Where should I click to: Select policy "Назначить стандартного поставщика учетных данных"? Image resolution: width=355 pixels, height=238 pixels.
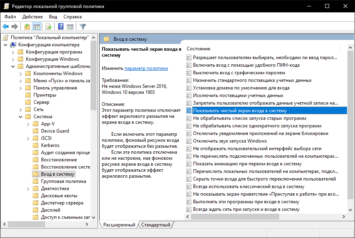[x=252, y=80]
